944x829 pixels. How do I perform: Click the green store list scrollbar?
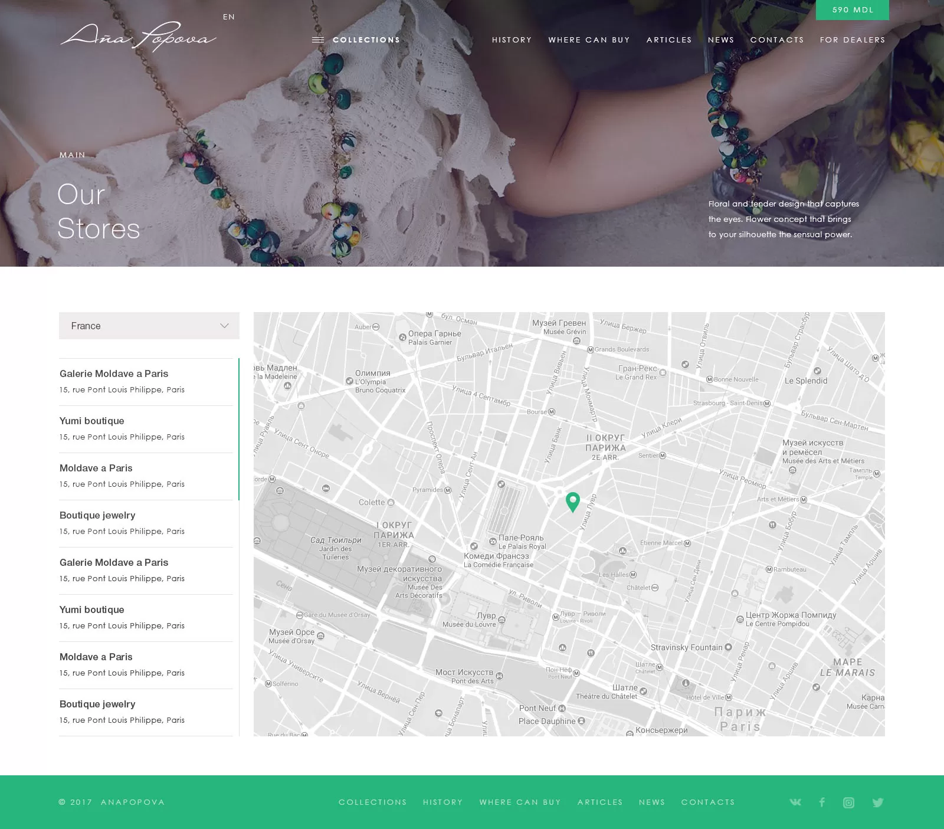(239, 429)
